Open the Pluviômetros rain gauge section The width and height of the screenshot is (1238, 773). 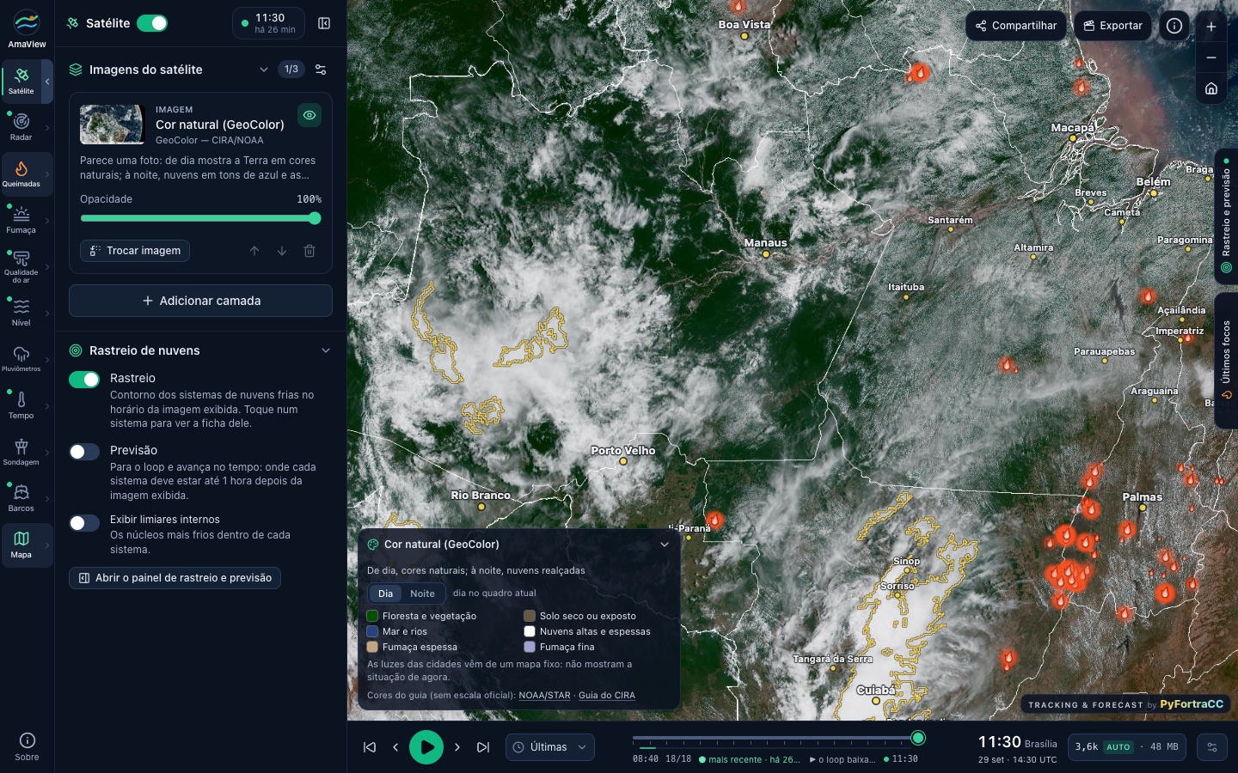click(x=21, y=359)
